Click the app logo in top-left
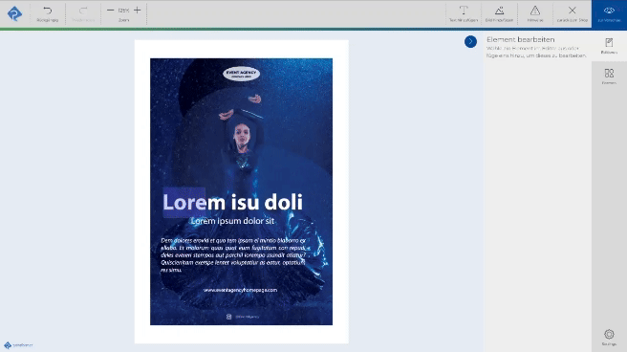Viewport: 627px width, 352px height. click(x=14, y=13)
